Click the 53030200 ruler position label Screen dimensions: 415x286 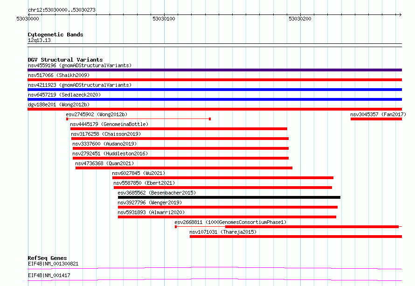[x=300, y=19]
